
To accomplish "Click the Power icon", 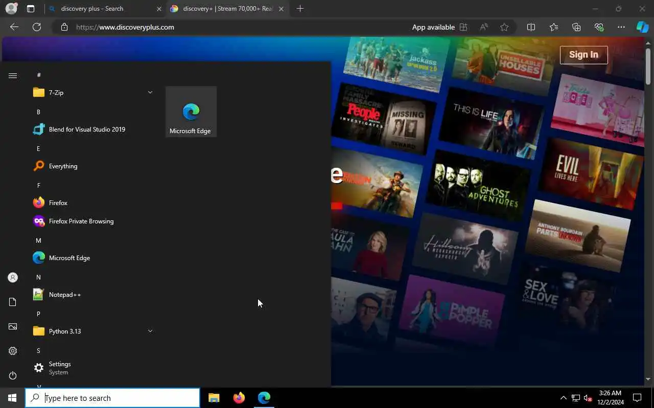I will pos(13,375).
